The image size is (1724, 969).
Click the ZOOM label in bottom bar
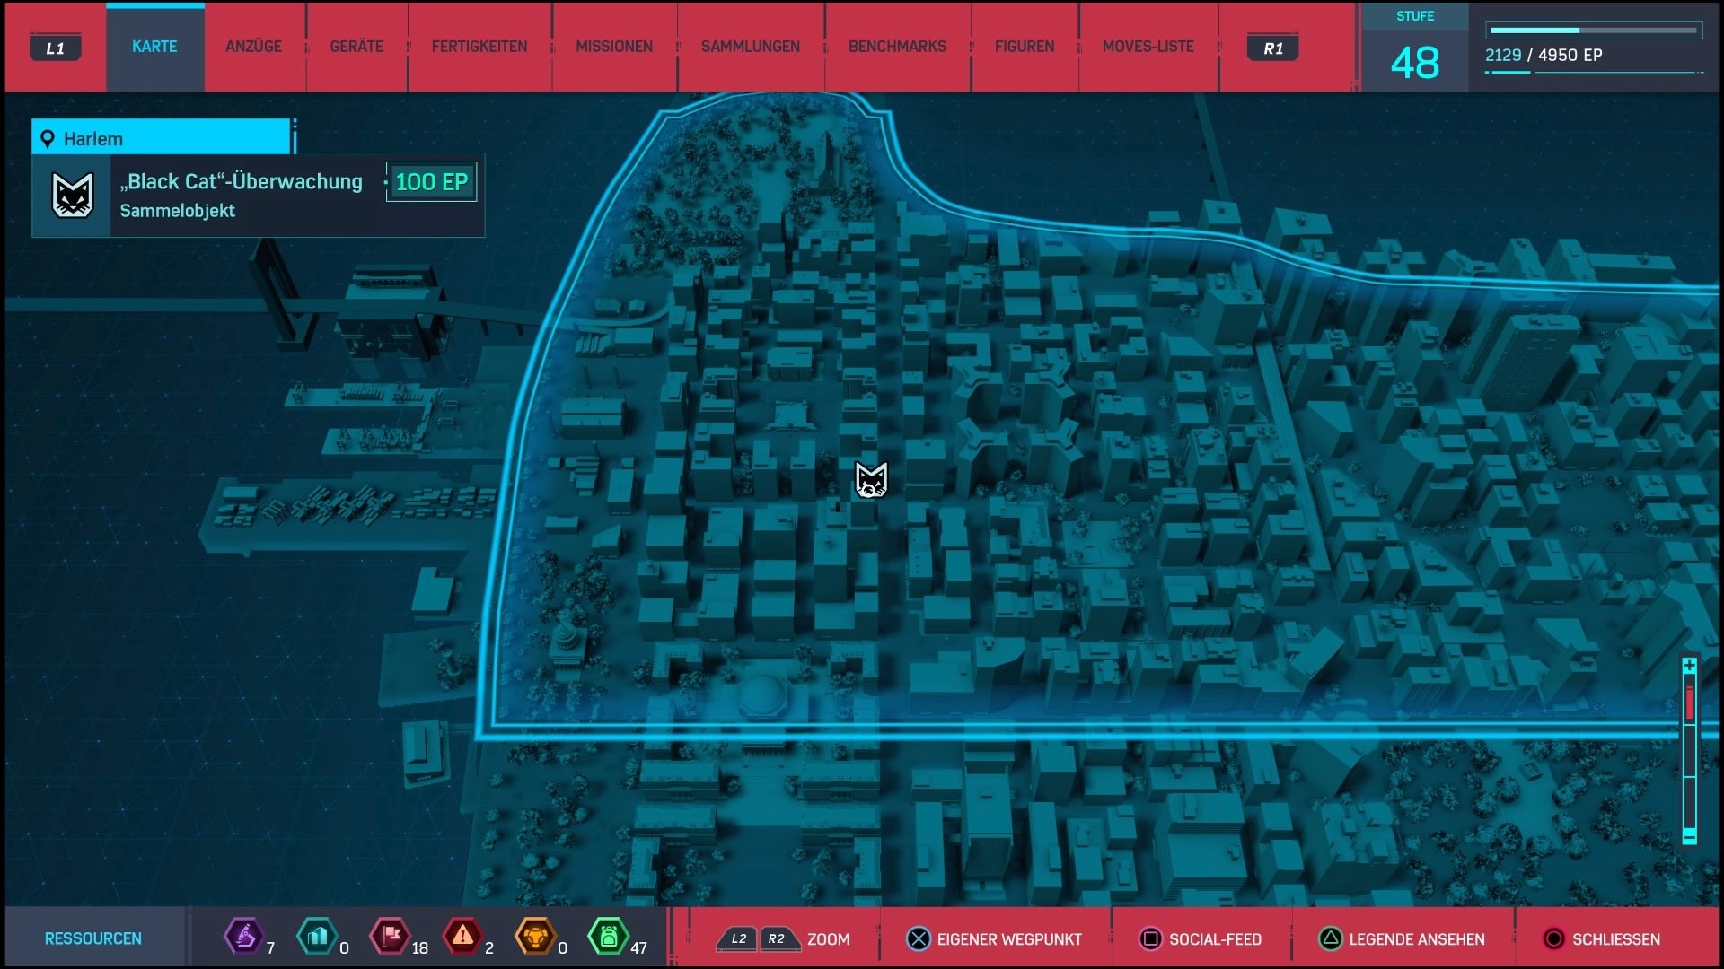tap(828, 939)
